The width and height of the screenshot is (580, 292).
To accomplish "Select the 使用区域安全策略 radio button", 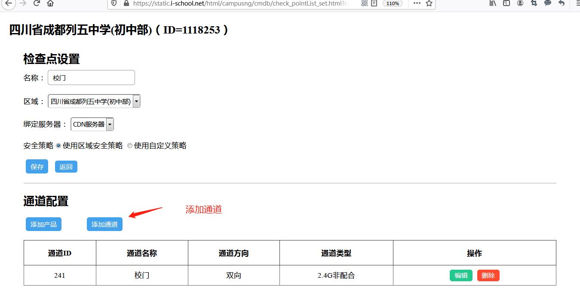I will (58, 146).
